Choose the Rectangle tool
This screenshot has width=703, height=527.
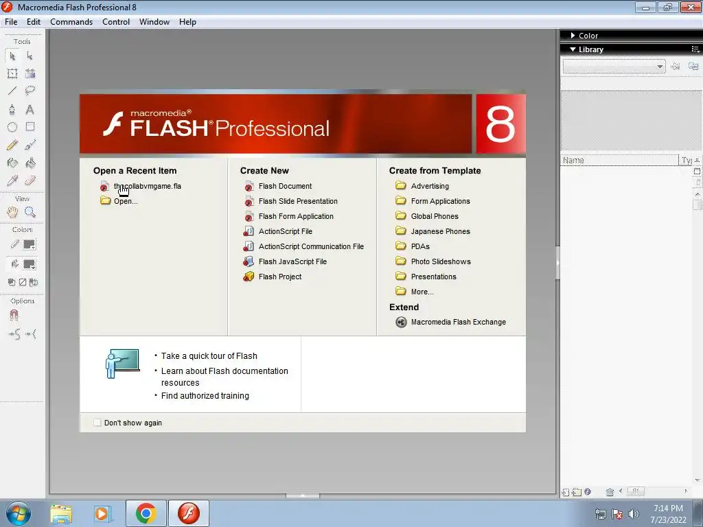tap(30, 127)
